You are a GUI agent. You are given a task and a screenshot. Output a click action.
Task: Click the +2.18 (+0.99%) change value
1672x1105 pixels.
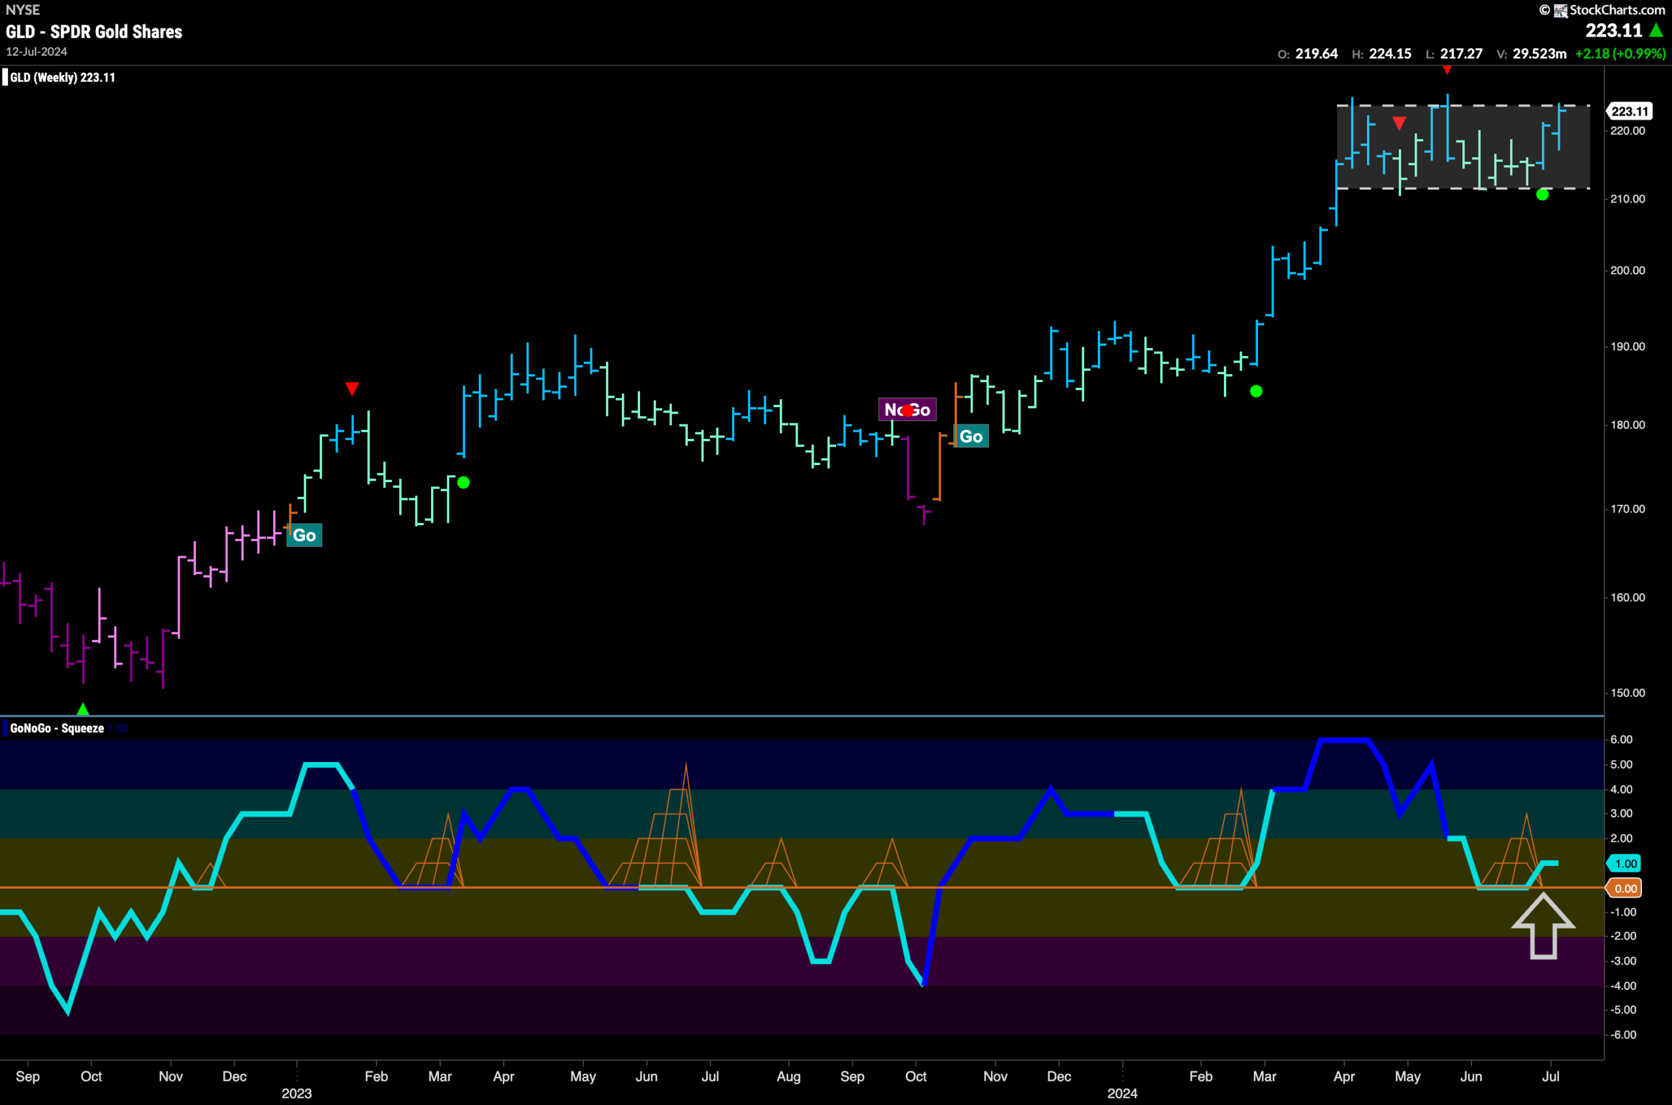click(x=1620, y=54)
